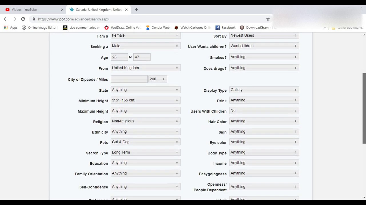366x205 pixels.
Task: Switch to Canada, United Kingdom tab
Action: tap(98, 10)
